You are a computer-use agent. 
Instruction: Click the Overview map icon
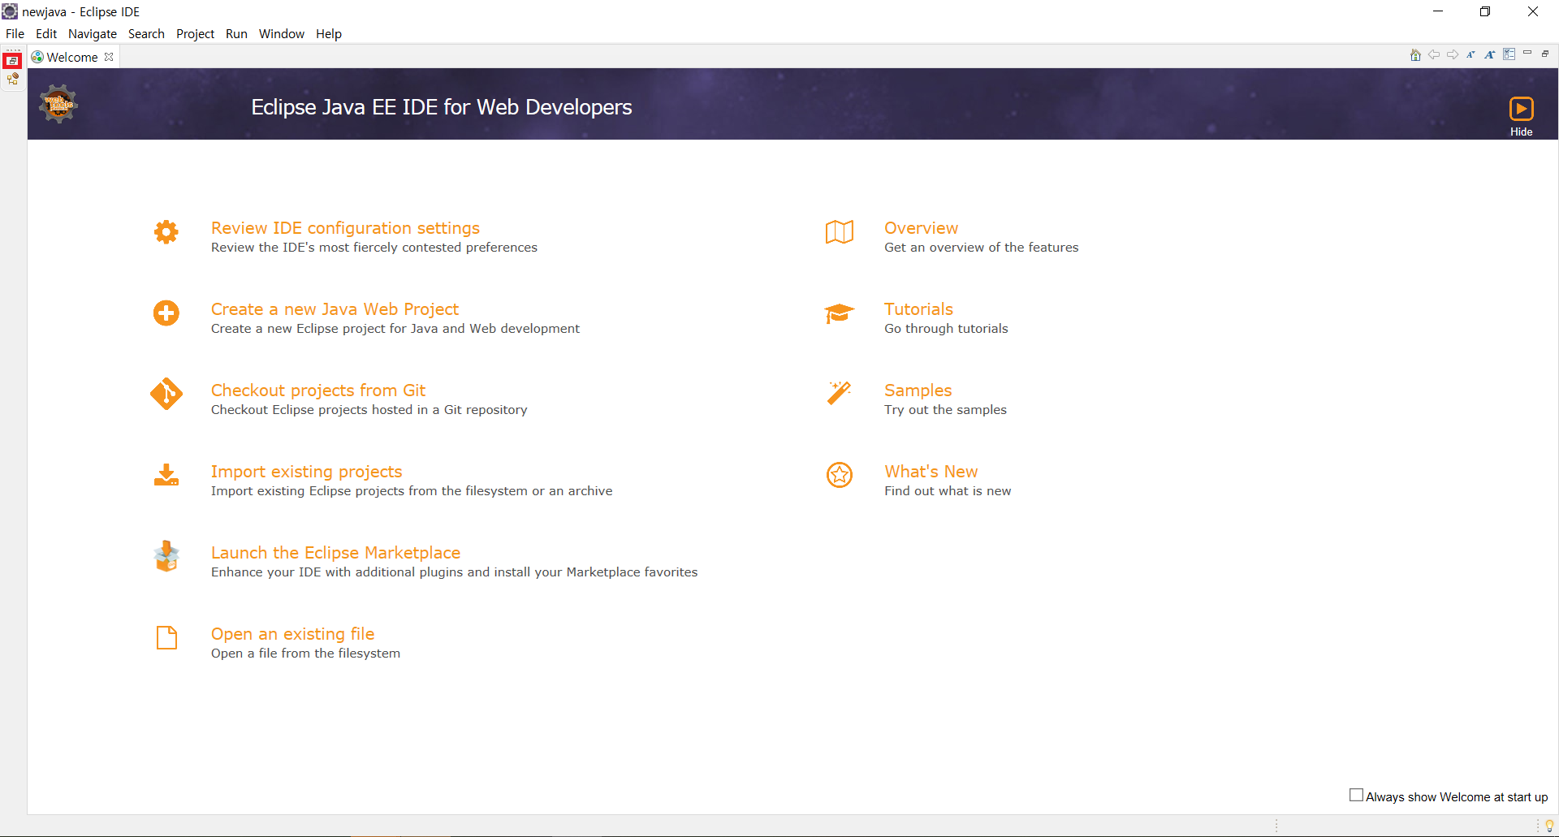point(840,232)
